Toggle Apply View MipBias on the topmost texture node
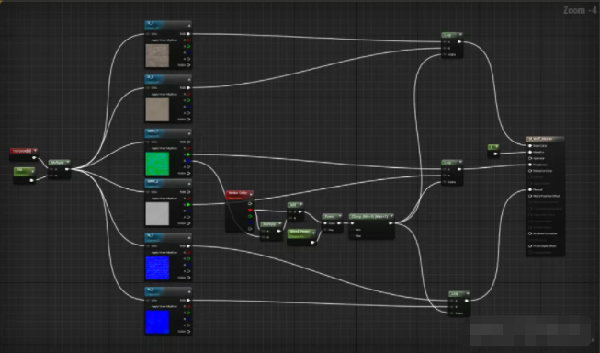600x353 pixels. (149, 40)
